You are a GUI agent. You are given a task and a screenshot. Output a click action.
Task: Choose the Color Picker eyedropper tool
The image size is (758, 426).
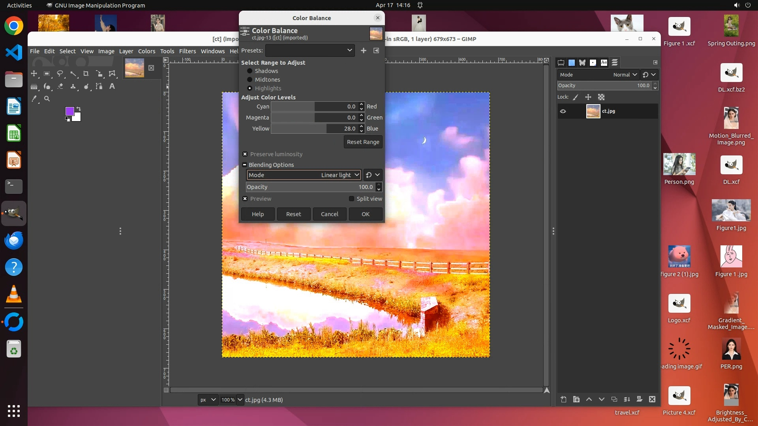[34, 99]
